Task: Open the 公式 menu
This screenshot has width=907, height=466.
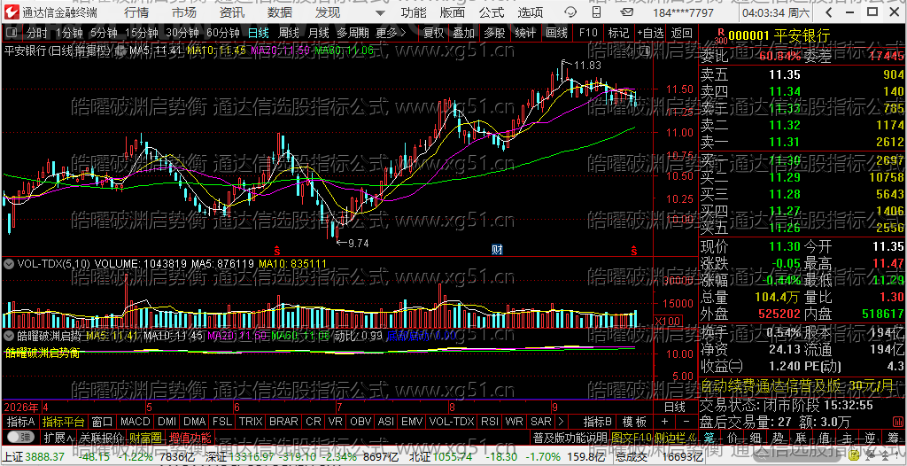Action: coord(492,12)
